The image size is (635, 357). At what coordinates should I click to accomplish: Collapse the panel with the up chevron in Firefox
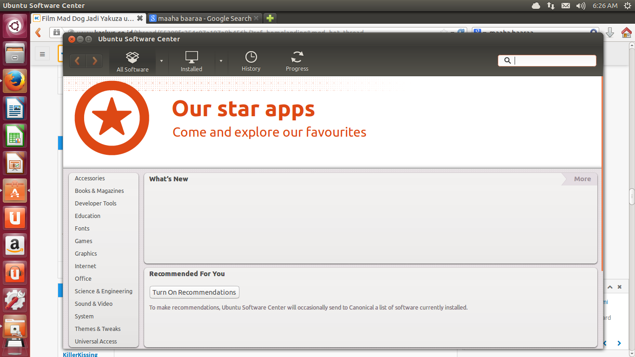[x=609, y=287]
